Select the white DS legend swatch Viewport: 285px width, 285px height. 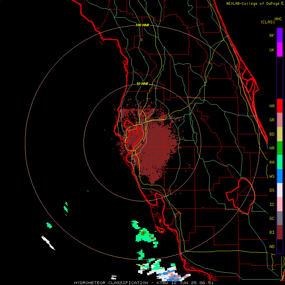coord(280,190)
